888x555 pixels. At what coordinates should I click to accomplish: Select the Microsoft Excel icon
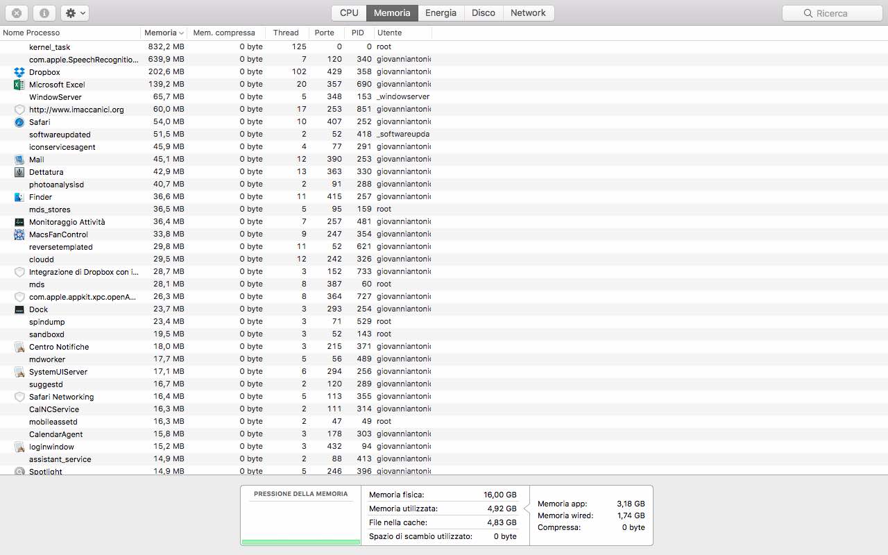coord(19,85)
